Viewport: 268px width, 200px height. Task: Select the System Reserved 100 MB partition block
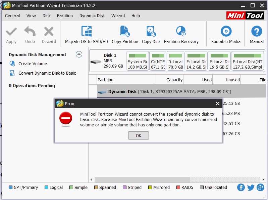[138, 61]
